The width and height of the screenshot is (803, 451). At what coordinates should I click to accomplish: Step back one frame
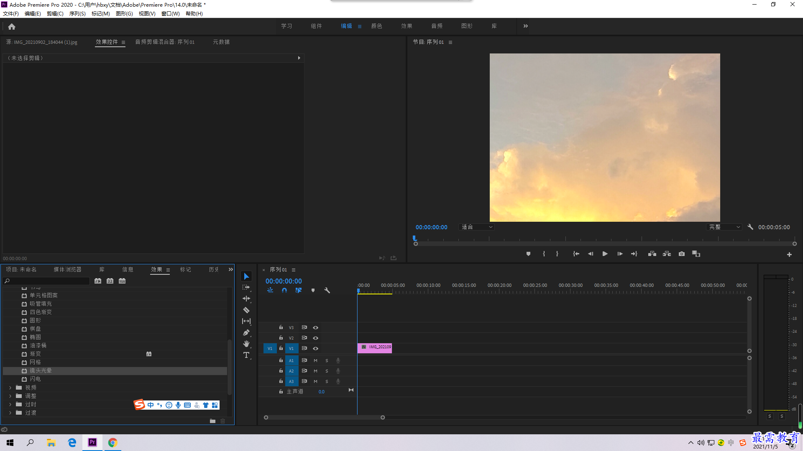(x=591, y=254)
